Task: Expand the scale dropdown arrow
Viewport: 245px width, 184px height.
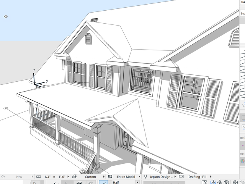Action: coord(68,177)
